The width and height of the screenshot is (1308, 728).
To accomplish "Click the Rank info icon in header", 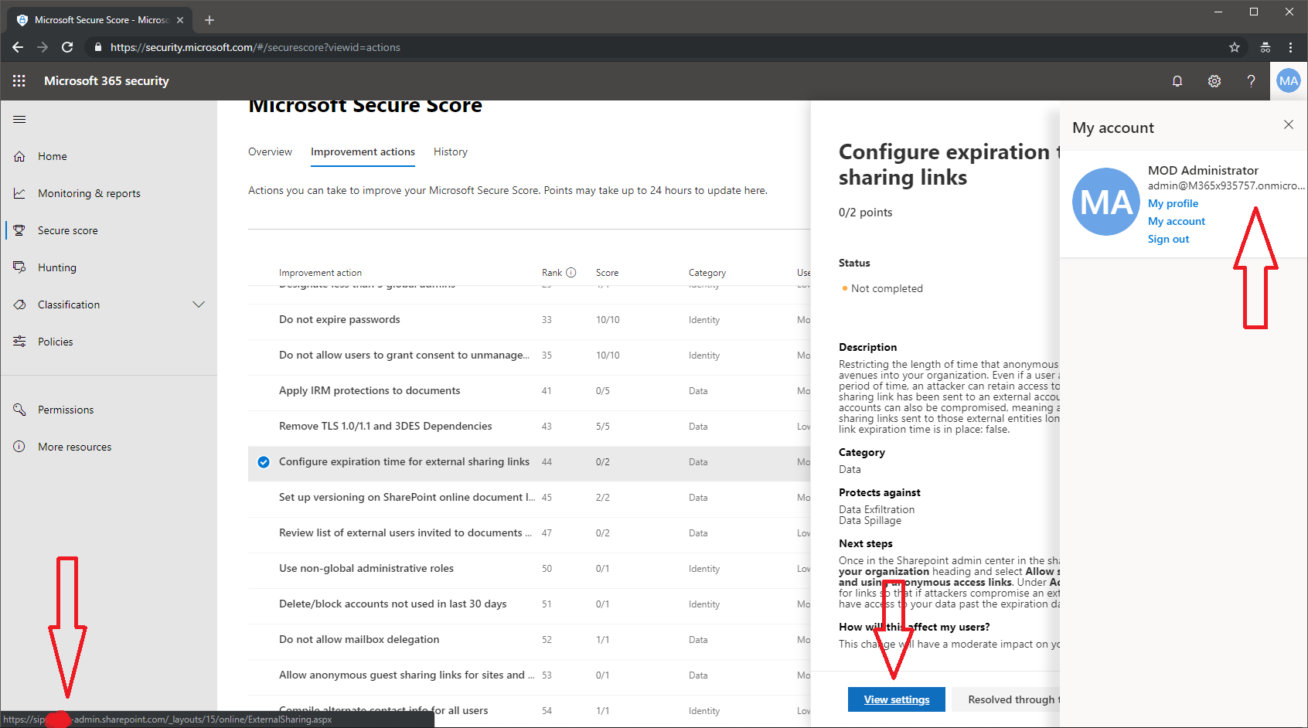I will pos(571,273).
